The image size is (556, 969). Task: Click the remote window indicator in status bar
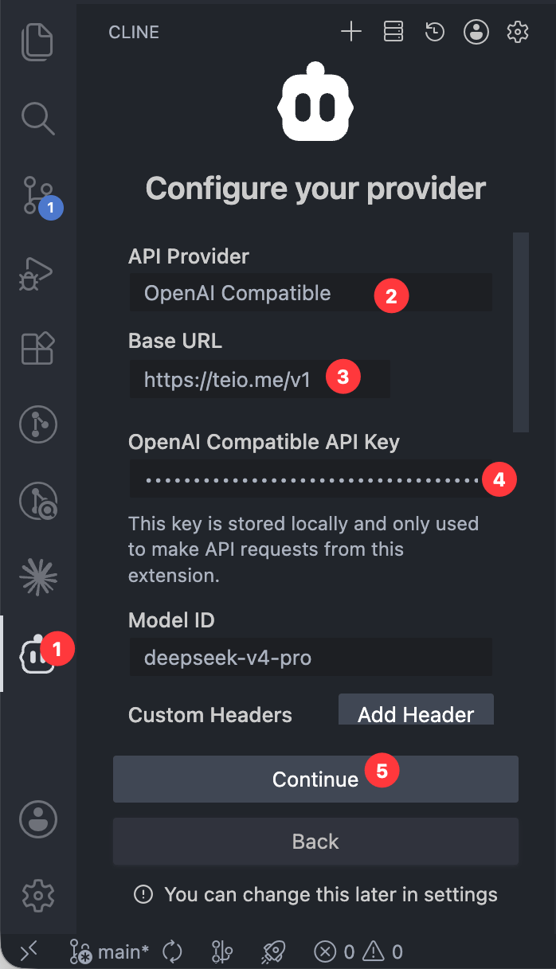pos(29,951)
